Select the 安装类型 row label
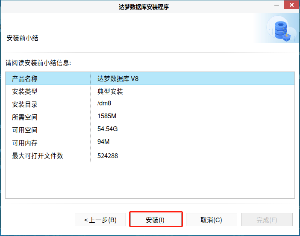The image size is (300, 236). (x=25, y=92)
